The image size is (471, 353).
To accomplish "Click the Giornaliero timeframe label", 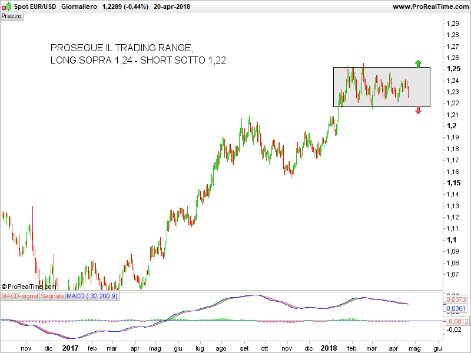I will pyautogui.click(x=79, y=6).
